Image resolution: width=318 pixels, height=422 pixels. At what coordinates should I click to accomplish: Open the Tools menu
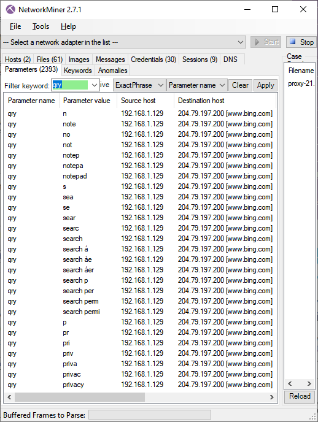coord(41,26)
